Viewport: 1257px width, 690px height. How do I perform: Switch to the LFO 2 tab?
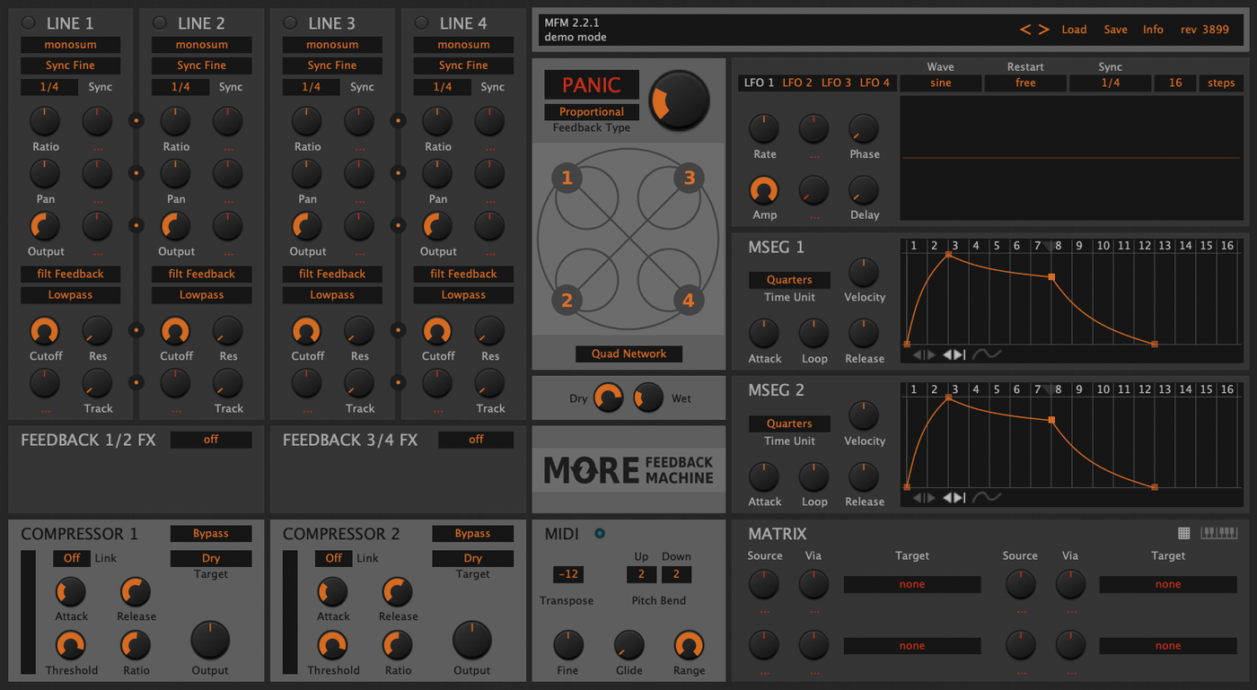click(797, 83)
